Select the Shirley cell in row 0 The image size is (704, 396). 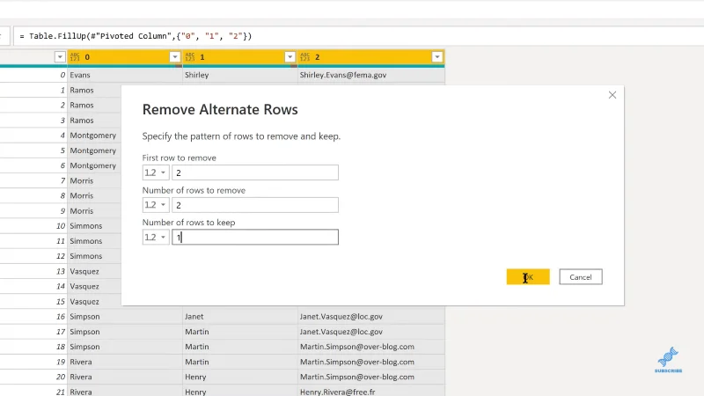tap(239, 75)
